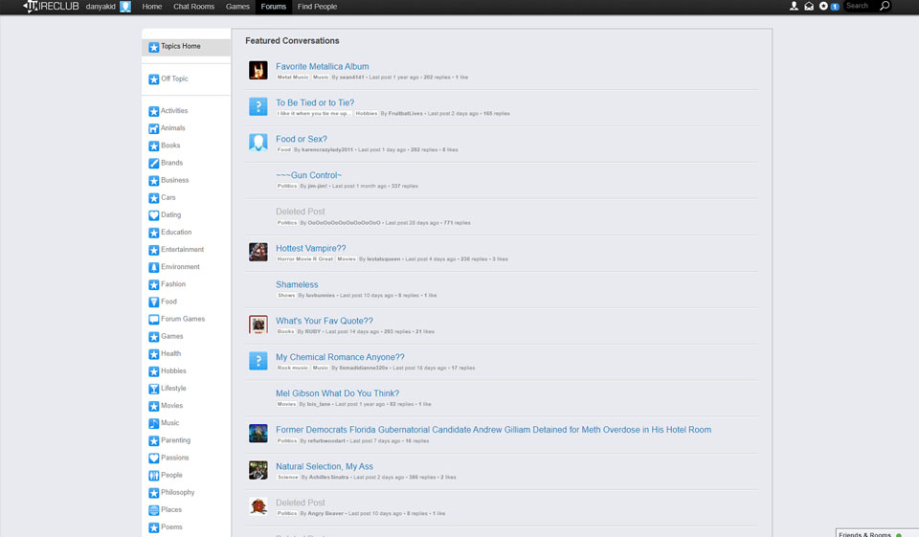Open the "Hottest Vampire??" thread
The height and width of the screenshot is (537, 919).
[310, 249]
